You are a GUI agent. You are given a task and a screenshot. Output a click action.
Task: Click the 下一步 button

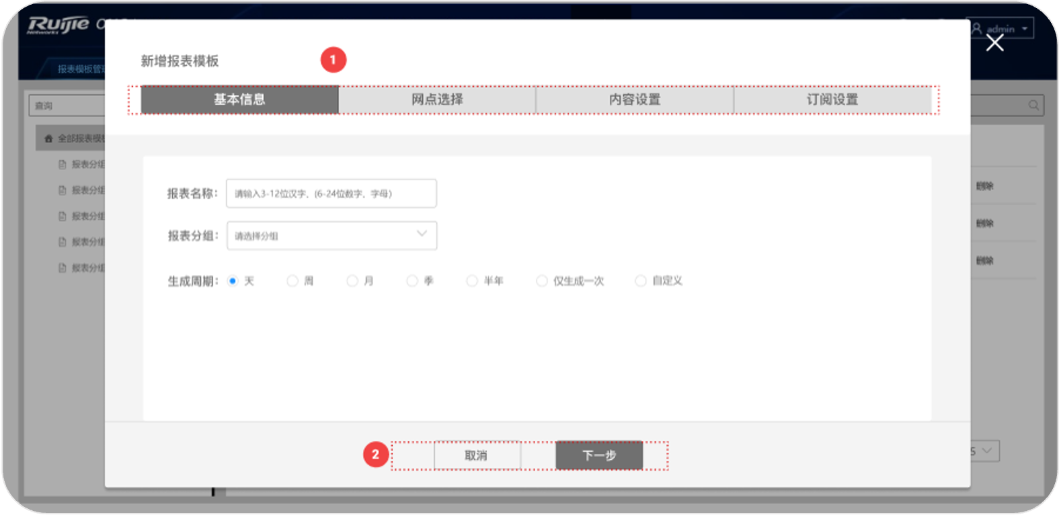point(598,455)
